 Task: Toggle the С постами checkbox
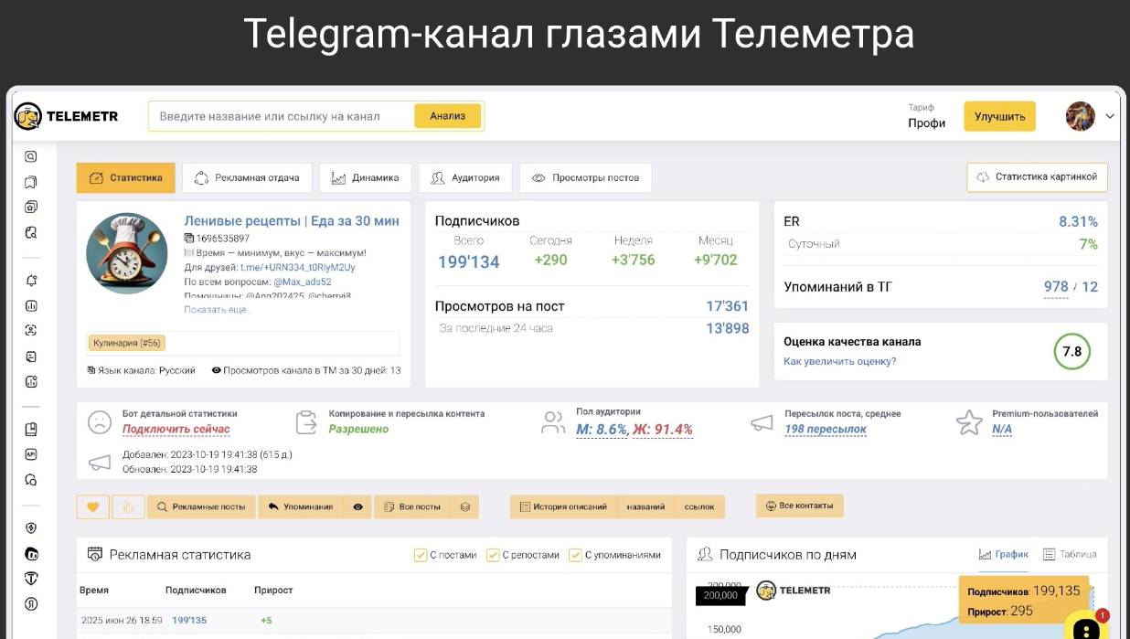coord(421,555)
